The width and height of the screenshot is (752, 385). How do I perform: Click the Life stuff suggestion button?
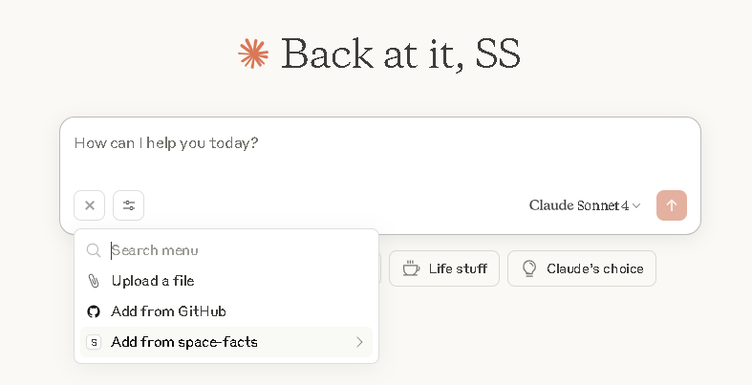pos(444,268)
